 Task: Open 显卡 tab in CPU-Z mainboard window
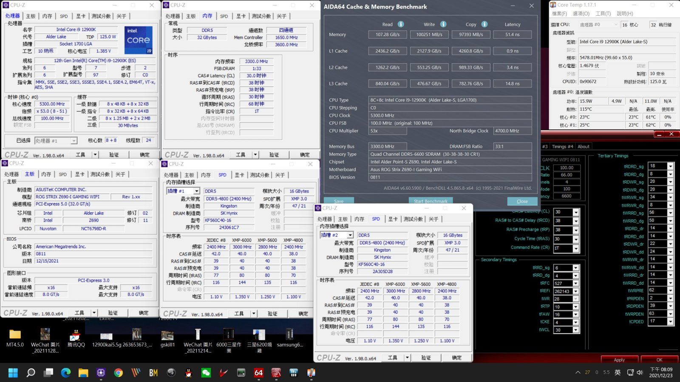[79, 174]
